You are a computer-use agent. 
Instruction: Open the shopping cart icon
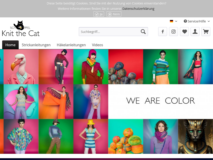point(206,32)
